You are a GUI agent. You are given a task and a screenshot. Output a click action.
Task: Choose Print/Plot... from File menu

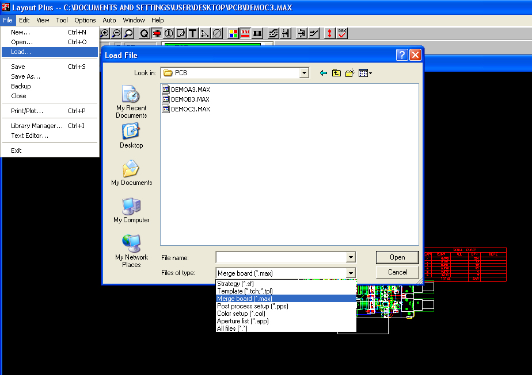(x=50, y=111)
